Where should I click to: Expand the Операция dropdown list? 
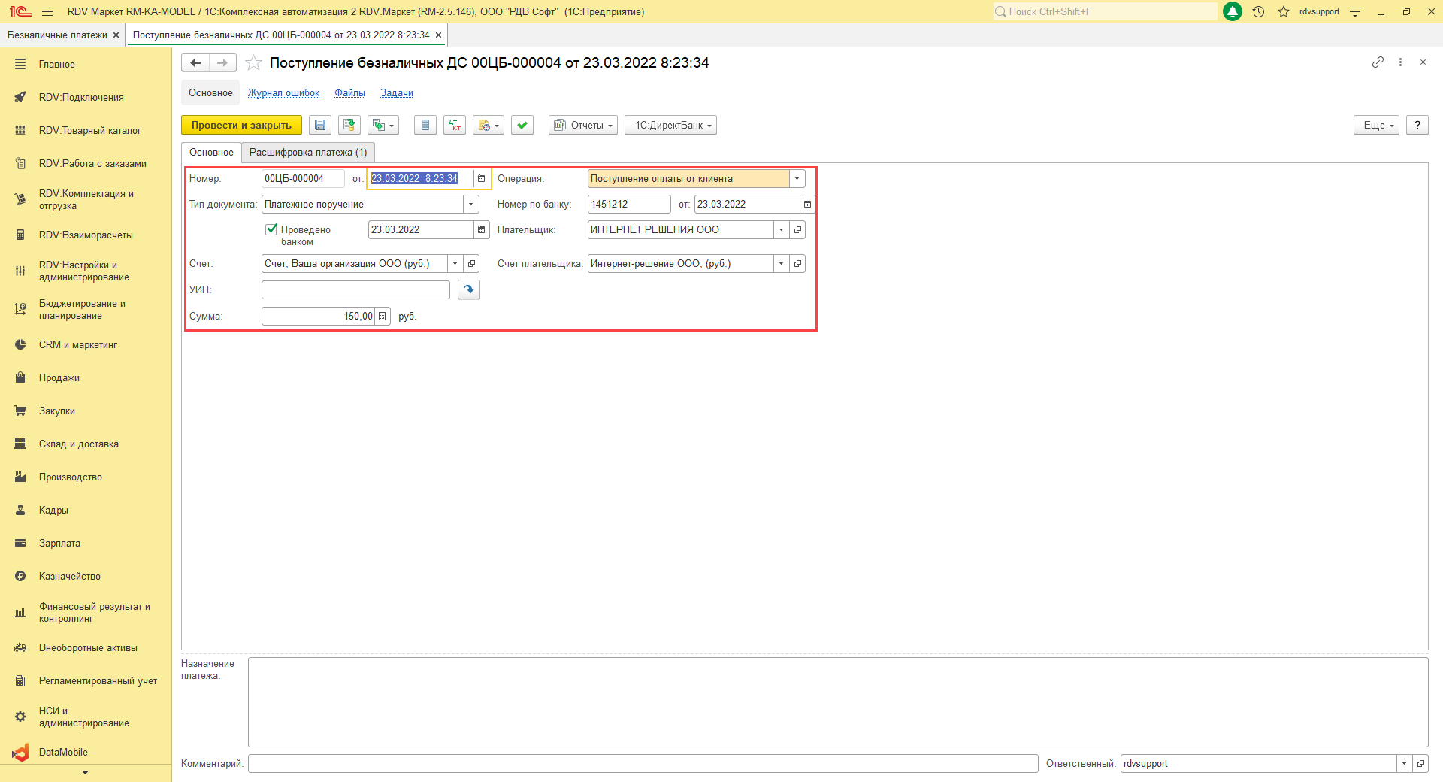pos(797,179)
